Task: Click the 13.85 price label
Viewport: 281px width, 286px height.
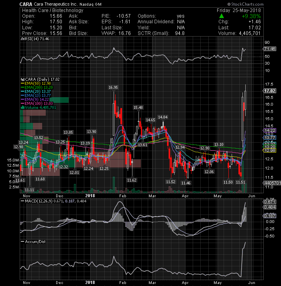Action: (x=68, y=133)
